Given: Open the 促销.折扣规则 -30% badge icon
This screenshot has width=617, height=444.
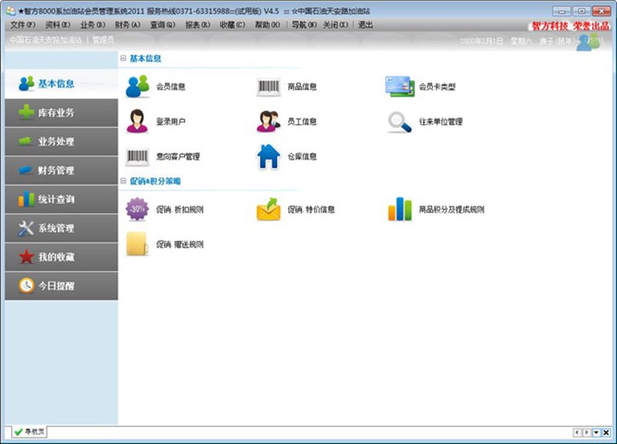Looking at the screenshot, I should (x=137, y=209).
